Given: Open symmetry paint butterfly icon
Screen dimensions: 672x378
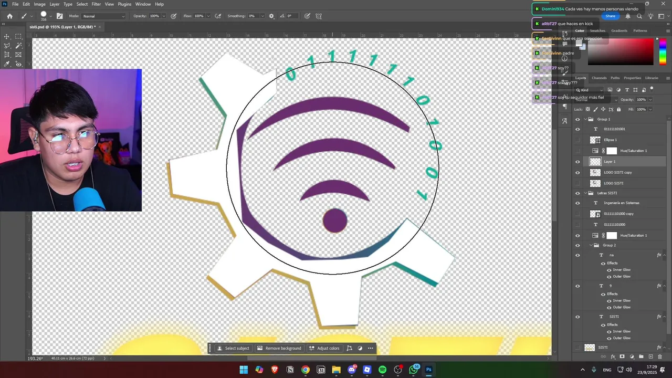Looking at the screenshot, I should 319,16.
